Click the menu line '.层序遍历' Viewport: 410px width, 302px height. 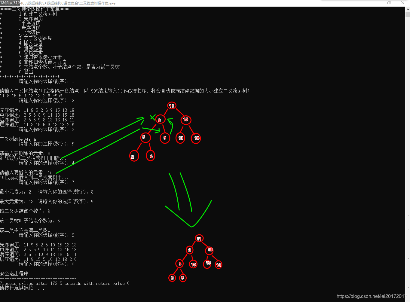point(30,33)
